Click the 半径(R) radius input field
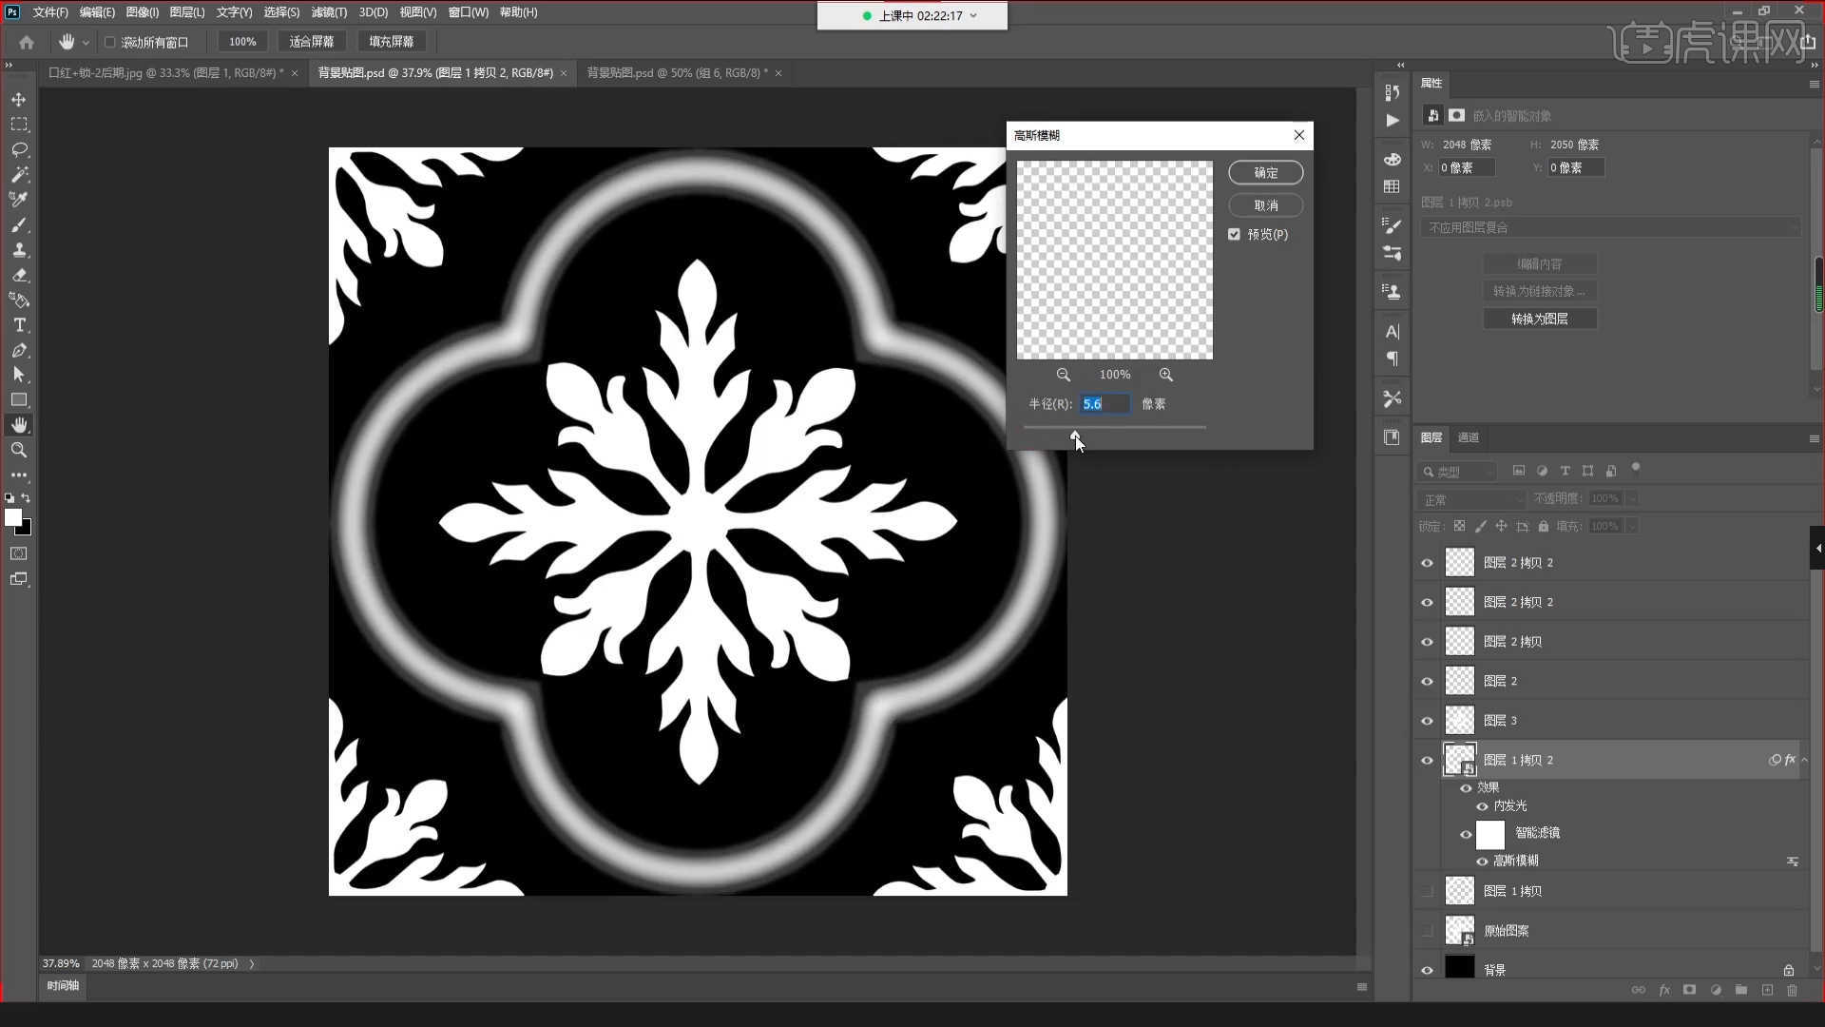Image resolution: width=1825 pixels, height=1027 pixels. coord(1105,404)
